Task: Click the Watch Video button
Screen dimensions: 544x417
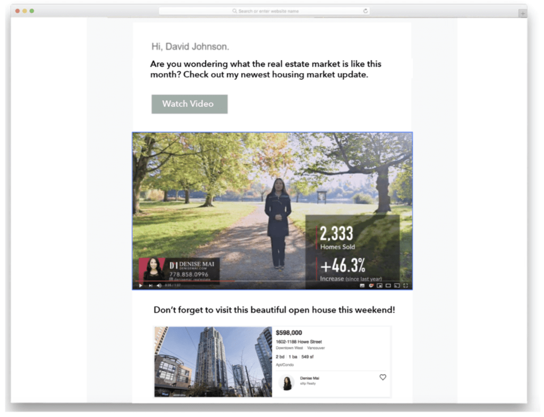Action: point(189,104)
